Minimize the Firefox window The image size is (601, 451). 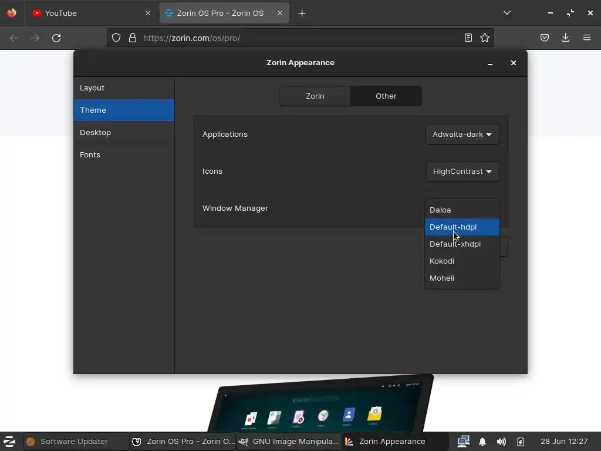[x=551, y=13]
